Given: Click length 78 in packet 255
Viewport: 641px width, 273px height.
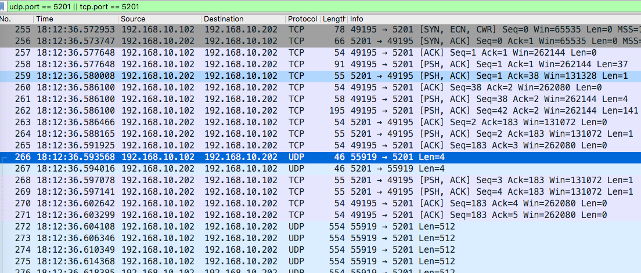Looking at the screenshot, I should point(340,30).
